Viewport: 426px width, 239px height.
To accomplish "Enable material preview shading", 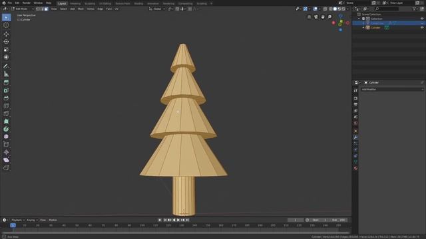I will 339,9.
